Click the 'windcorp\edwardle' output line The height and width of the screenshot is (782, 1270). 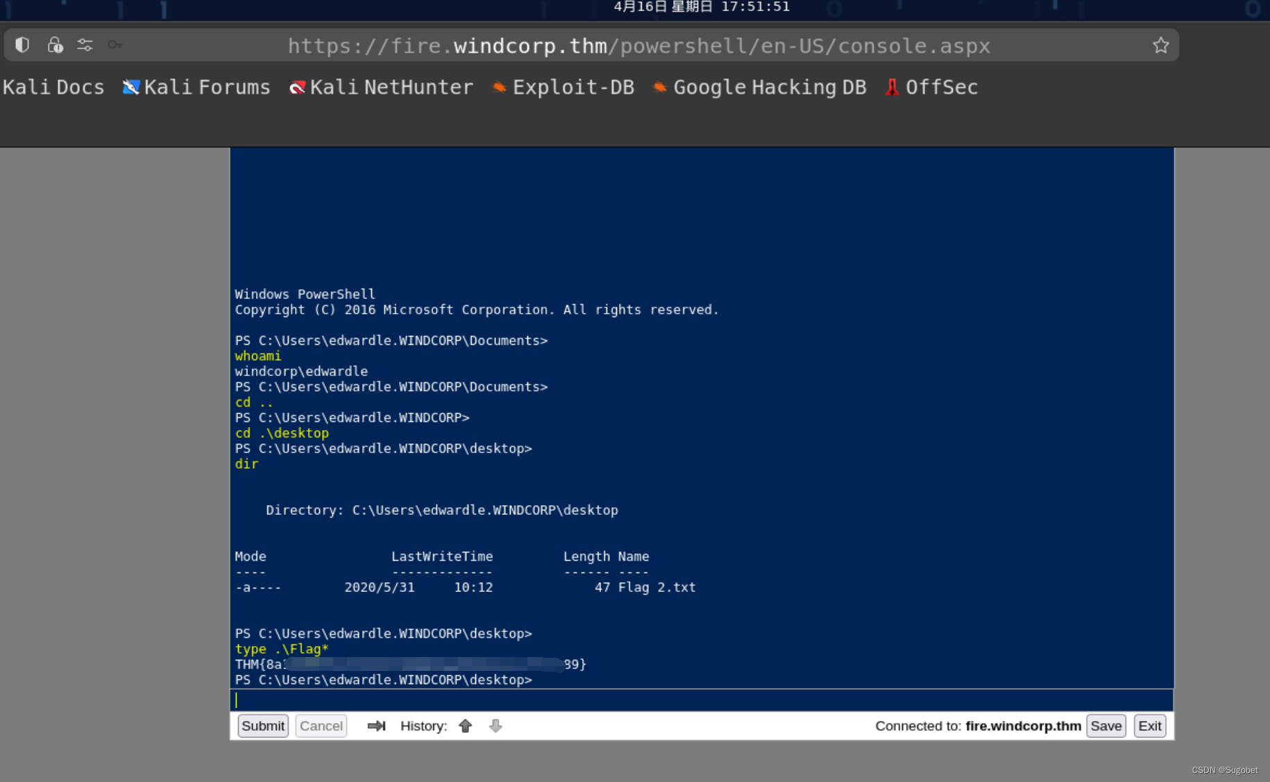(301, 371)
